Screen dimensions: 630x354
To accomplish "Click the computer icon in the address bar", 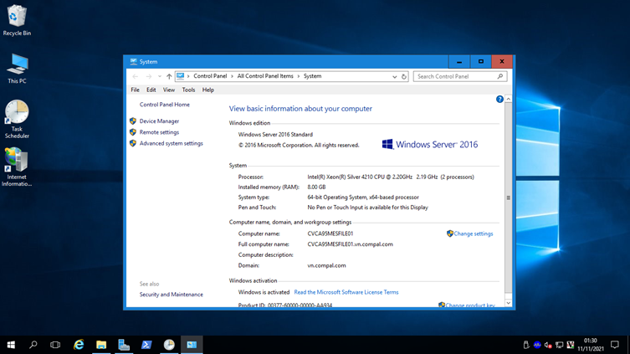I will [181, 76].
